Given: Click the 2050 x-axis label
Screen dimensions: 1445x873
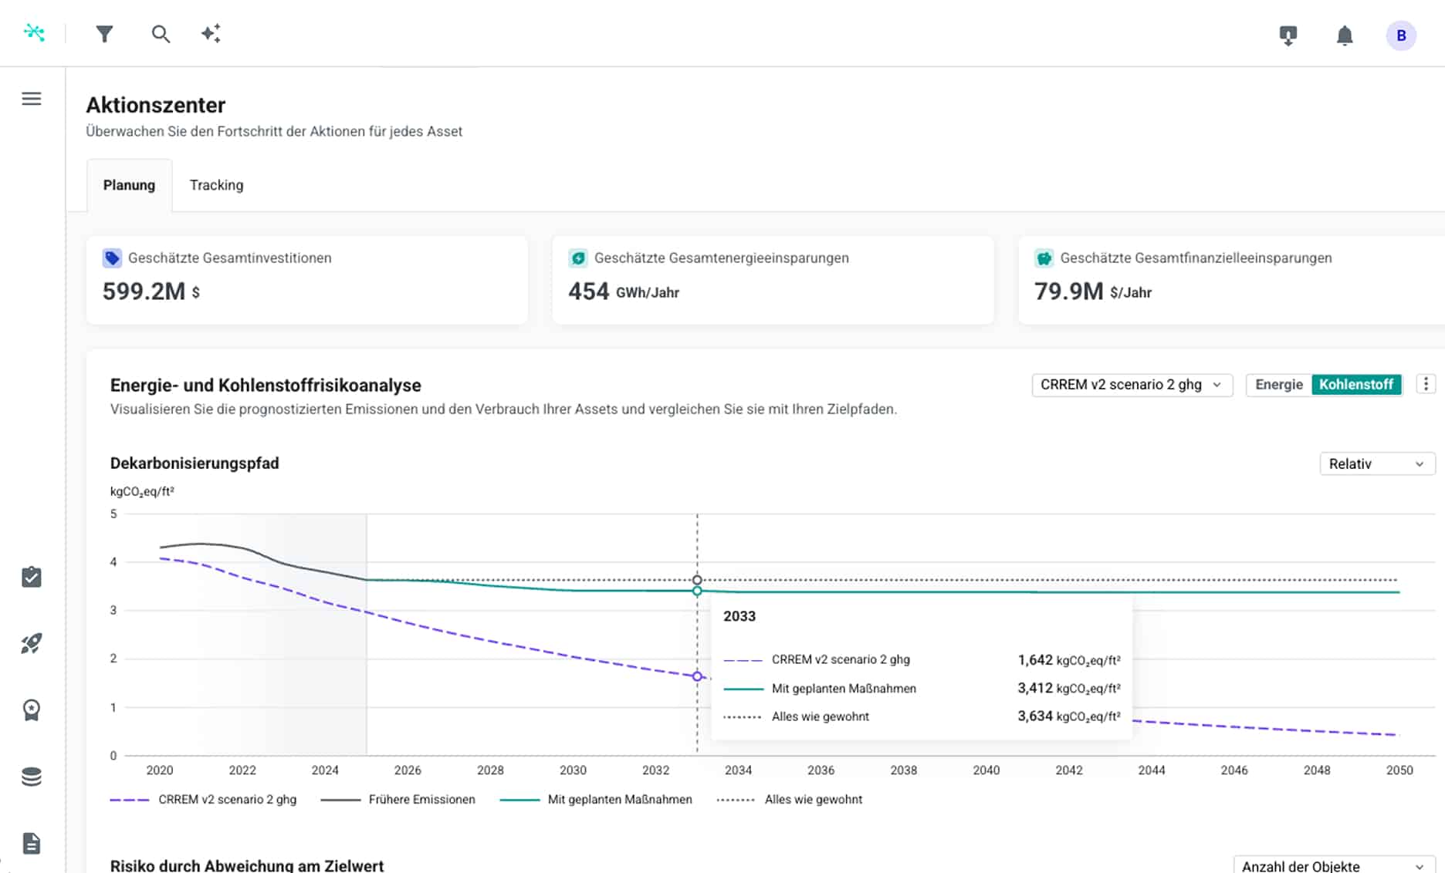Looking at the screenshot, I should [x=1399, y=770].
